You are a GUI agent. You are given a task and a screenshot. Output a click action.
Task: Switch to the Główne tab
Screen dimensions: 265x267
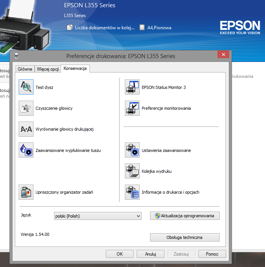coord(25,69)
